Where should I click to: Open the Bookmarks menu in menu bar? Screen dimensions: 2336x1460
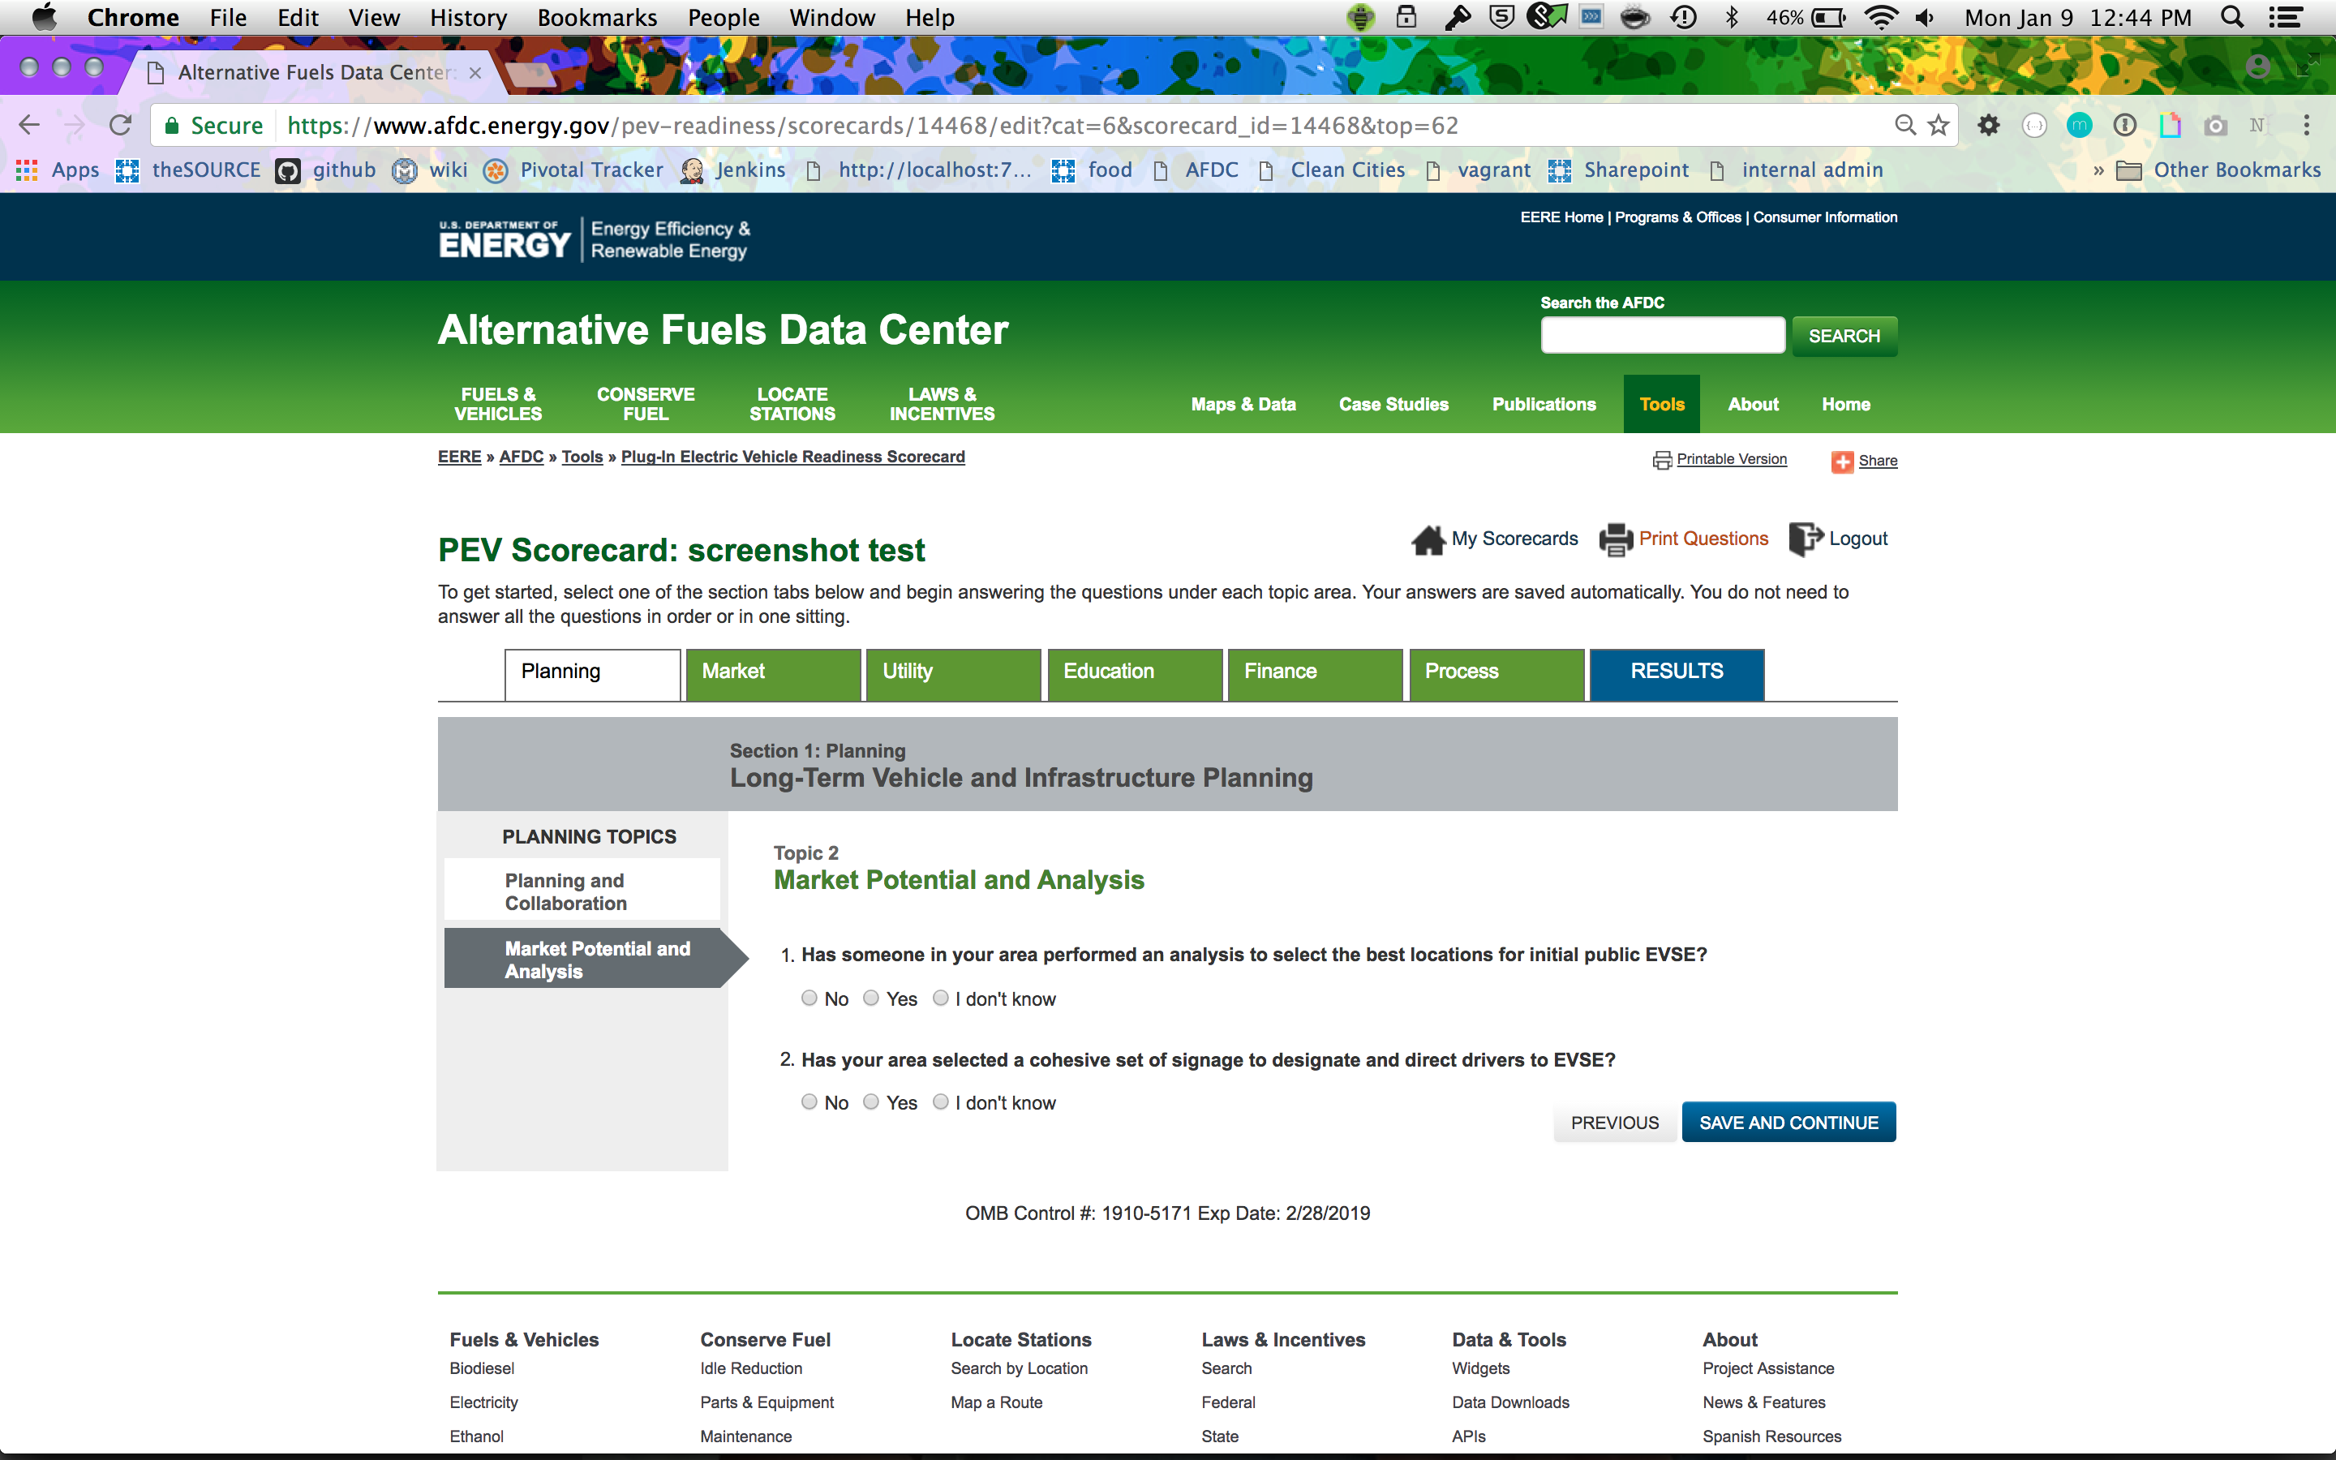[596, 17]
